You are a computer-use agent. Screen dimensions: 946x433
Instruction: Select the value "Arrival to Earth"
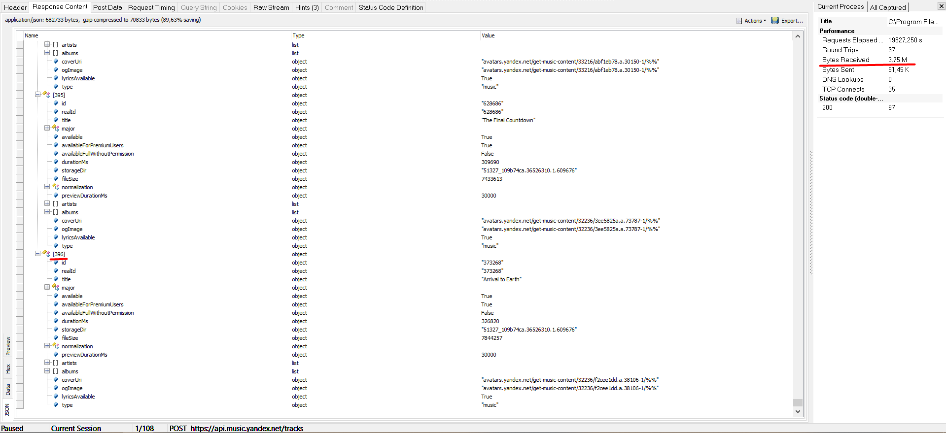pyautogui.click(x=501, y=279)
